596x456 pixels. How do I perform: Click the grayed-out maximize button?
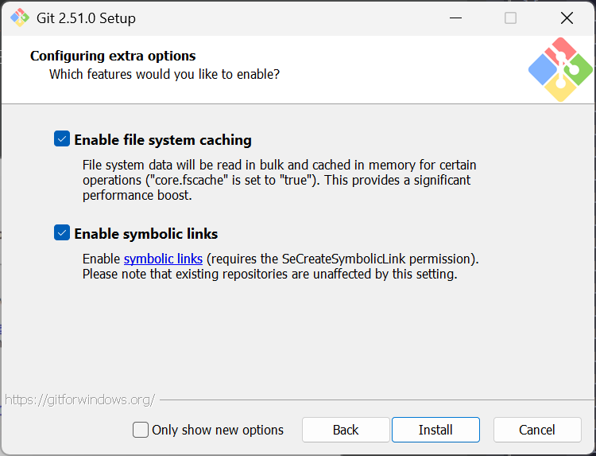510,18
